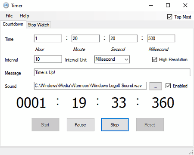Minimize the Timer window
This screenshot has width=194, height=155.
pos(151,6)
